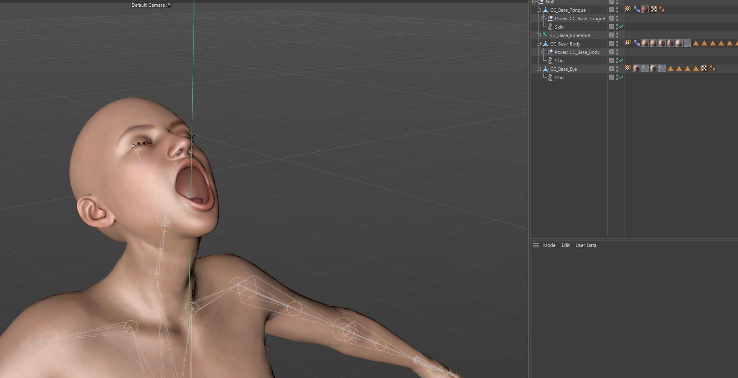The image size is (738, 378).
Task: Select the CC_Base_BoneRoot object name
Action: tap(570, 35)
